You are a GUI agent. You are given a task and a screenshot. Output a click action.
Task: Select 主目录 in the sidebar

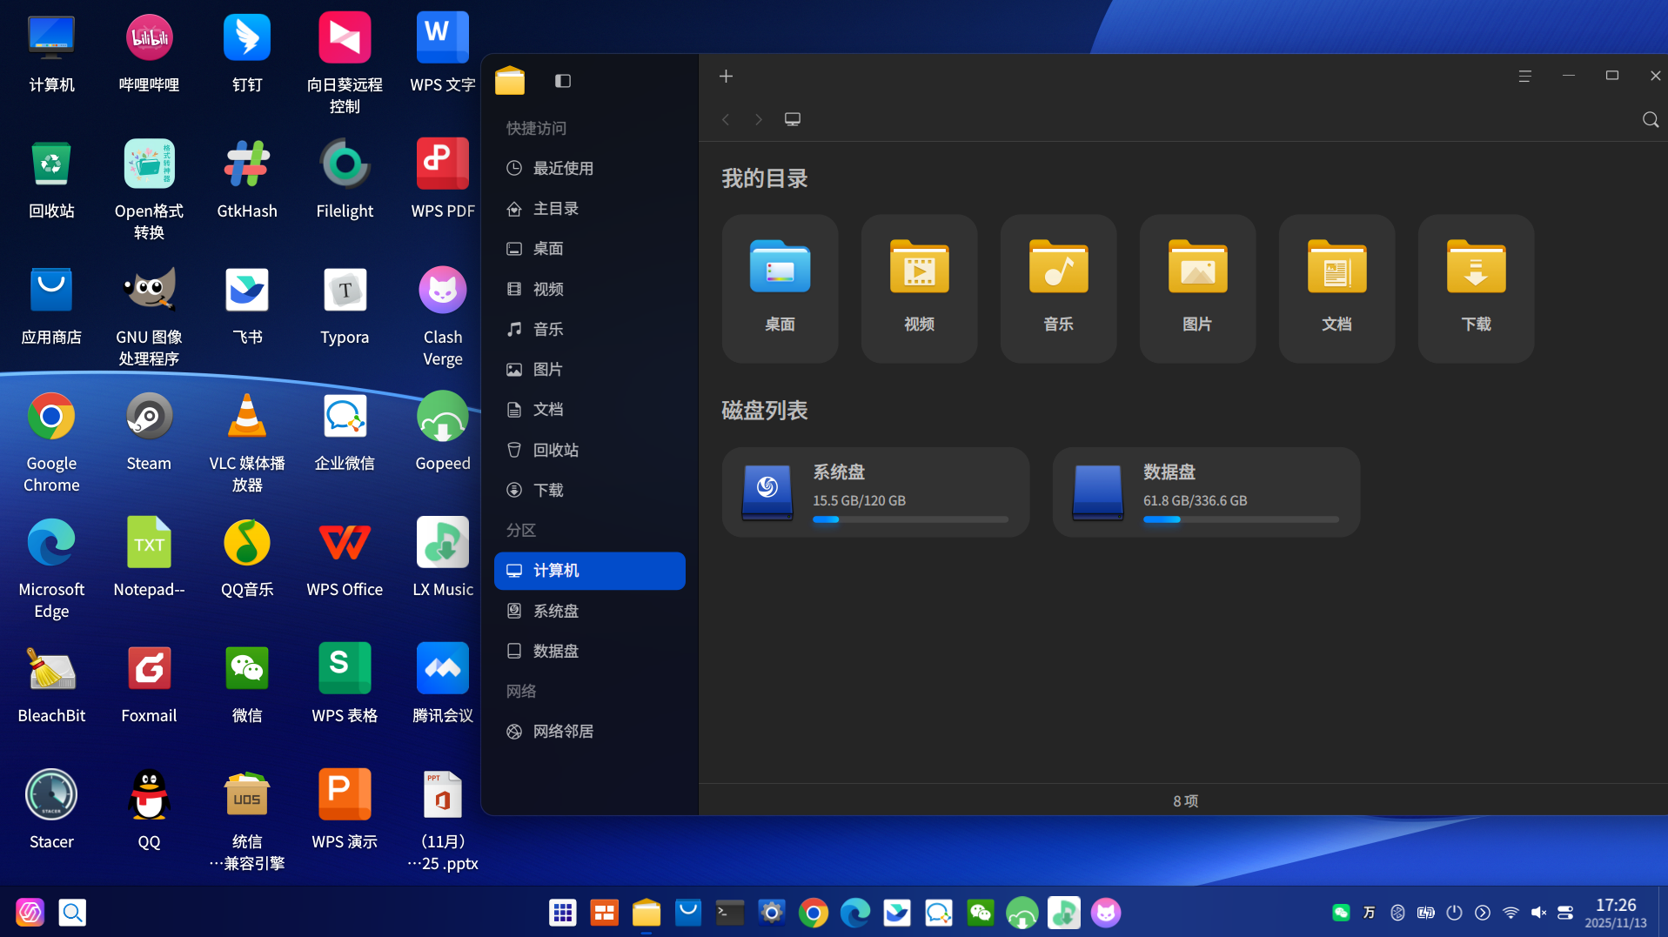click(590, 209)
